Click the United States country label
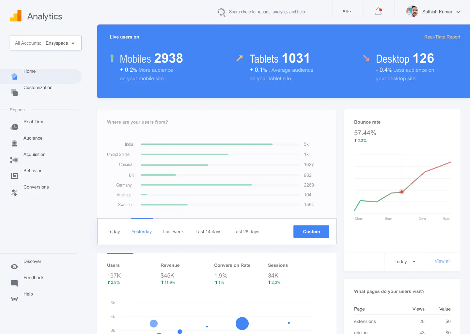 click(118, 154)
